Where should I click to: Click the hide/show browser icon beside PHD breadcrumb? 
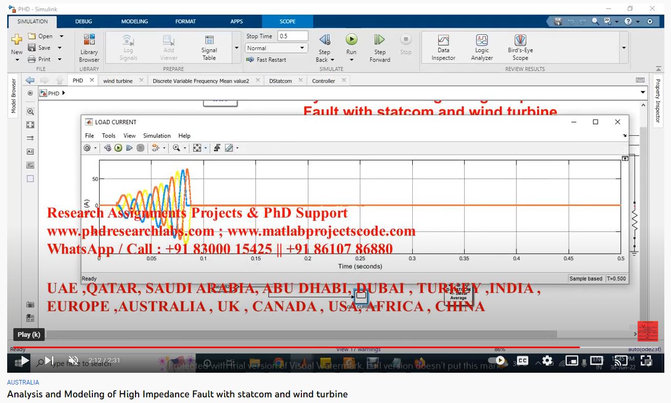click(30, 93)
